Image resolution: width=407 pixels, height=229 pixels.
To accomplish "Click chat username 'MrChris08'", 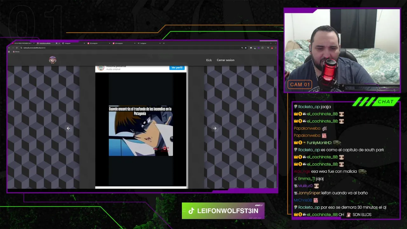I will click(x=303, y=200).
